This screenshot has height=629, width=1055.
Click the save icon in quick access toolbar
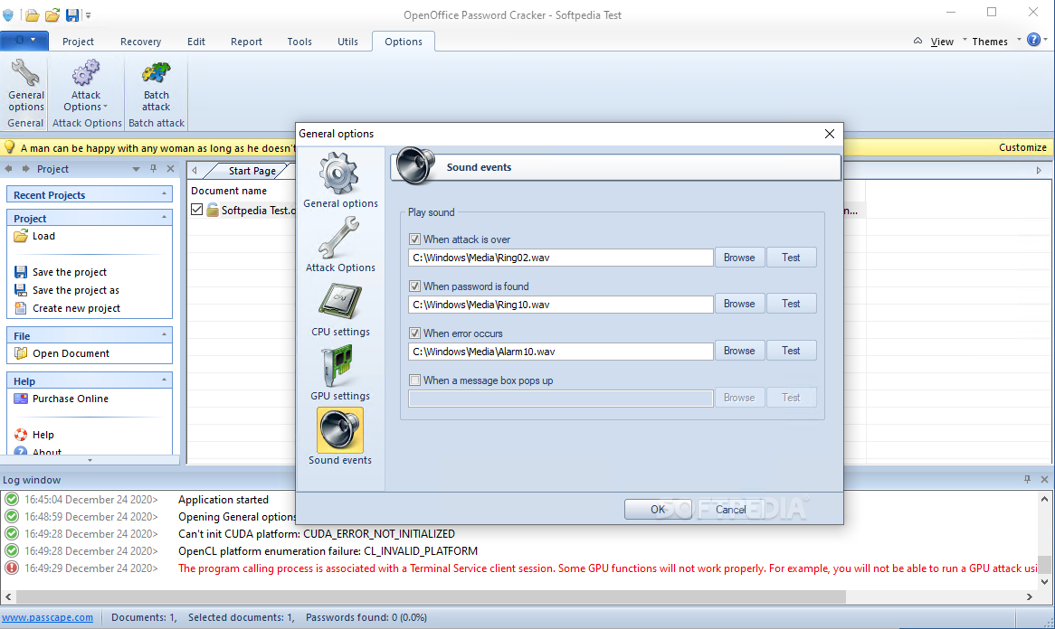[x=72, y=14]
